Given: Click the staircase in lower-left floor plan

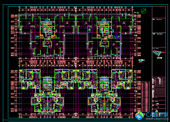Looking at the screenshot, I should point(47,80).
